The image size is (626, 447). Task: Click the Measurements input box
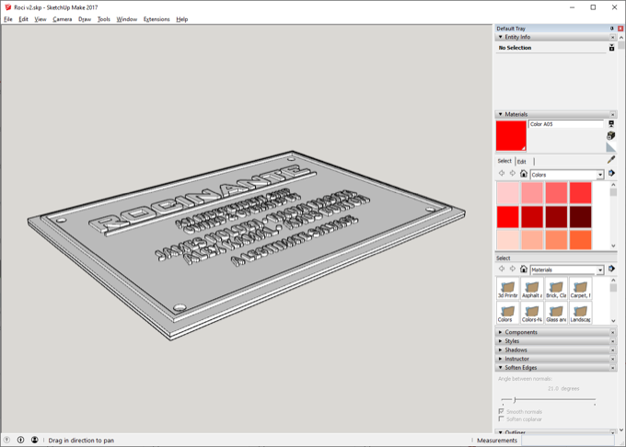(568, 441)
